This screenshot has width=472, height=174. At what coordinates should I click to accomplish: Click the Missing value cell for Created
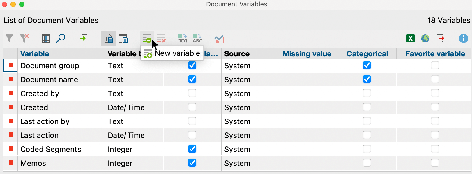tap(309, 107)
